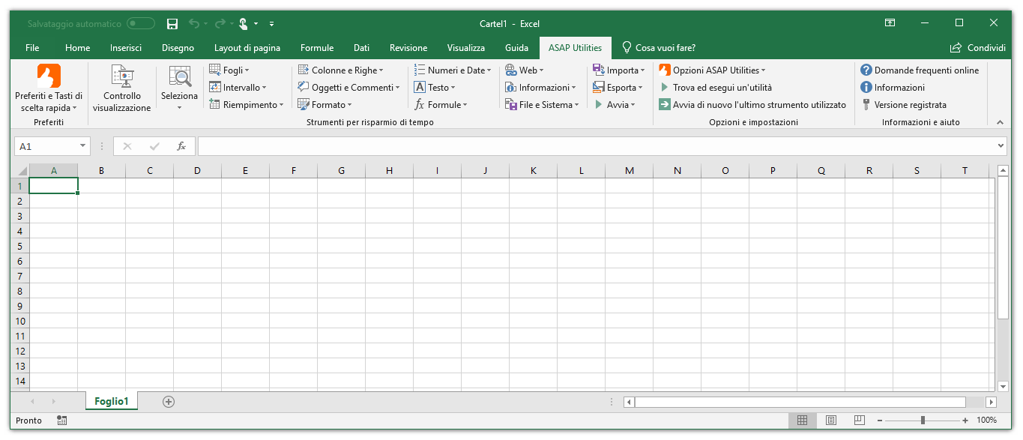Click the zoom in plus button
The image size is (1023, 440).
click(965, 421)
